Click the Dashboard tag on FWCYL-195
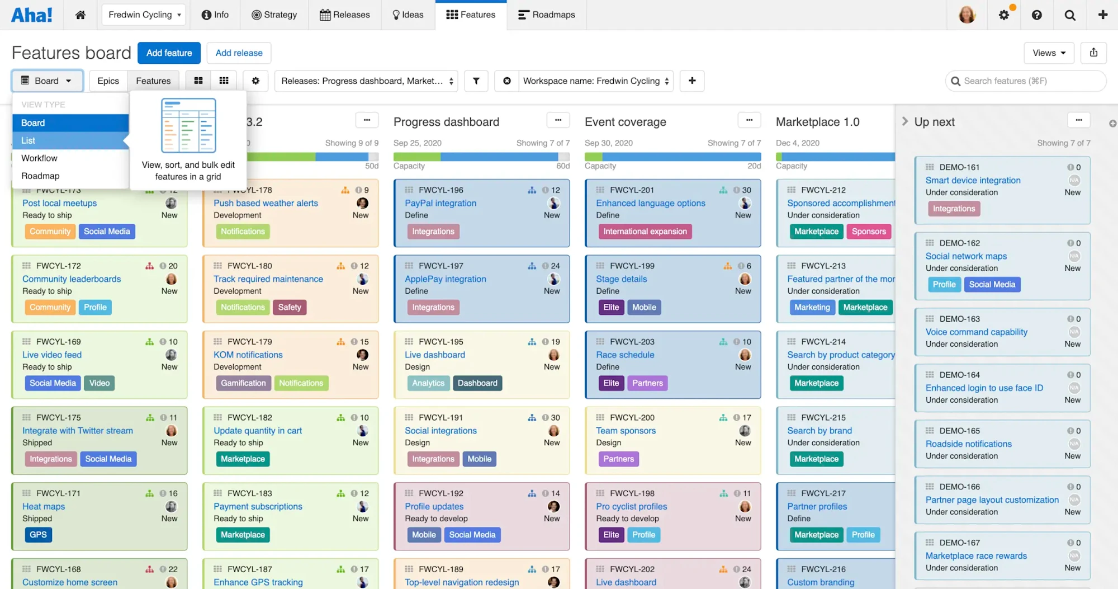 tap(478, 383)
